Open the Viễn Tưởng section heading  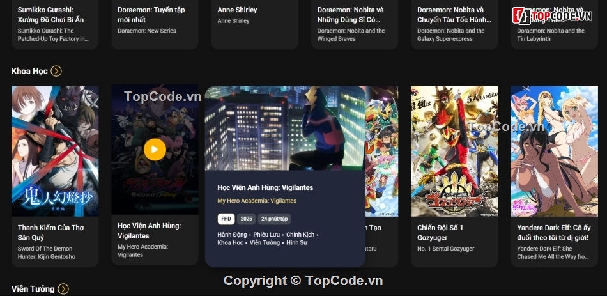33,289
